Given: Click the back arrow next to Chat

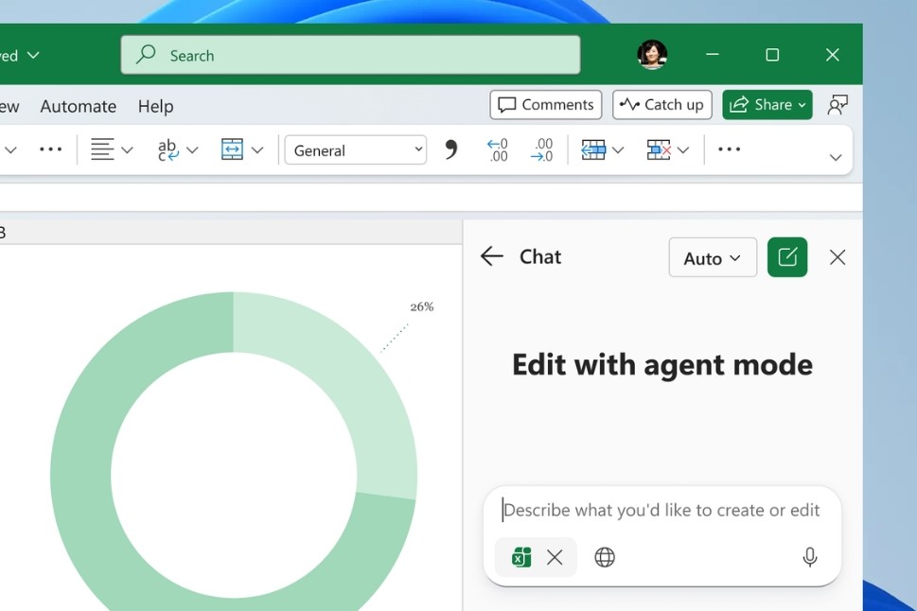Looking at the screenshot, I should click(491, 256).
